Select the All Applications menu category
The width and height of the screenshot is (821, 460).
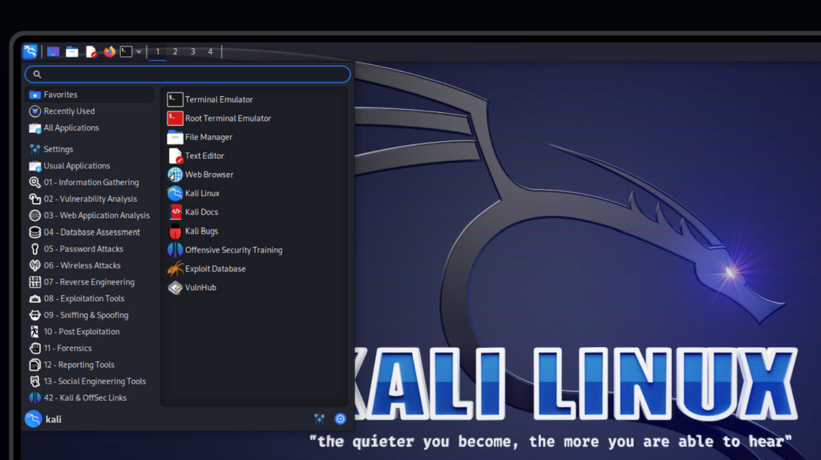click(x=71, y=128)
